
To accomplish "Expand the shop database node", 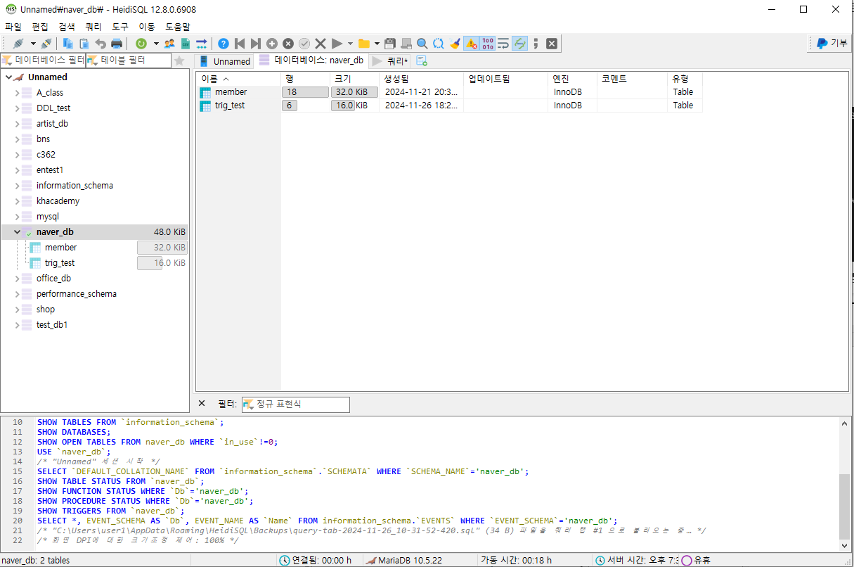I will [18, 310].
